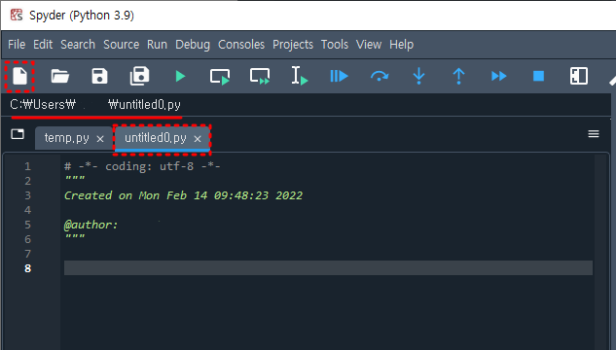The height and width of the screenshot is (350, 616).
Task: Continue execution fast-forward icon
Action: 498,76
